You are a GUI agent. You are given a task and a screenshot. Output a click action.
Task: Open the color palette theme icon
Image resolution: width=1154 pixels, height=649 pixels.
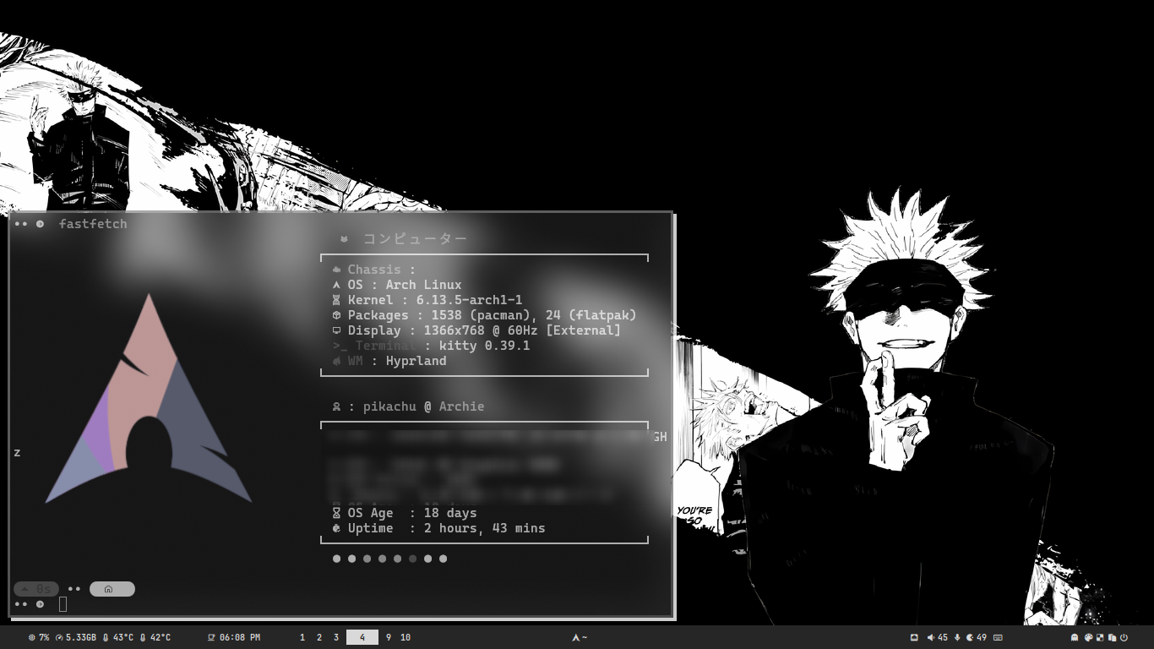pos(1088,637)
